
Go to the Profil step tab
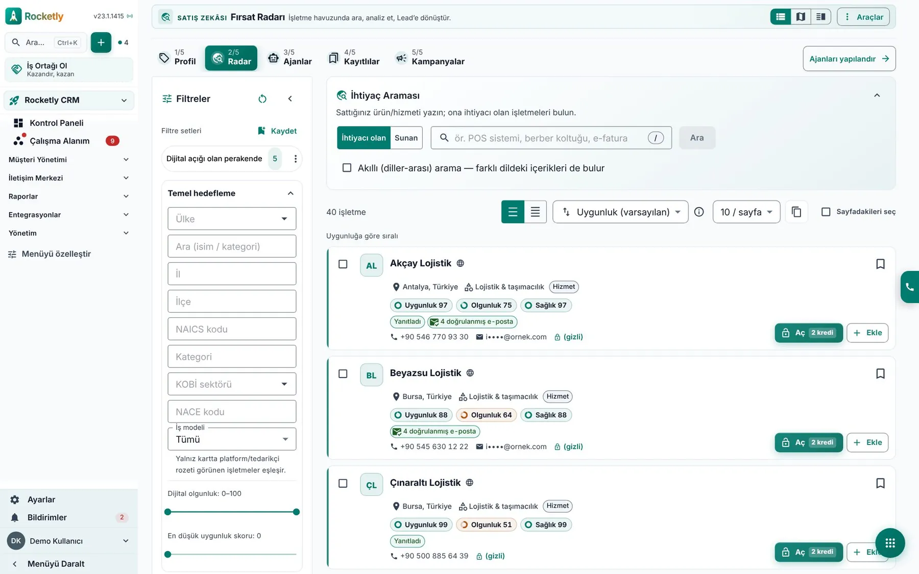click(178, 57)
